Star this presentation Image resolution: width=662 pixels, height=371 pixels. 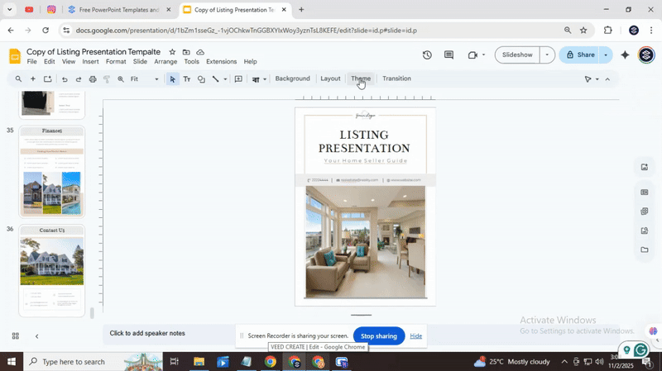pyautogui.click(x=172, y=51)
